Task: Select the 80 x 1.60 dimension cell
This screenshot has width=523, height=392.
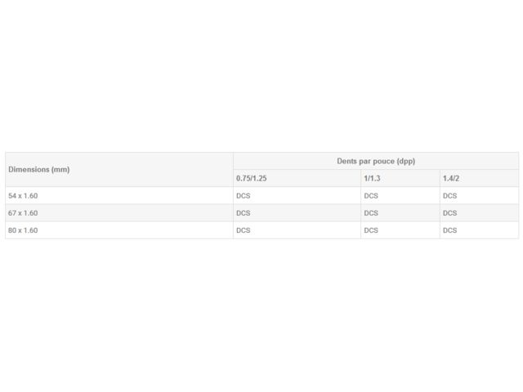Action: coord(23,230)
